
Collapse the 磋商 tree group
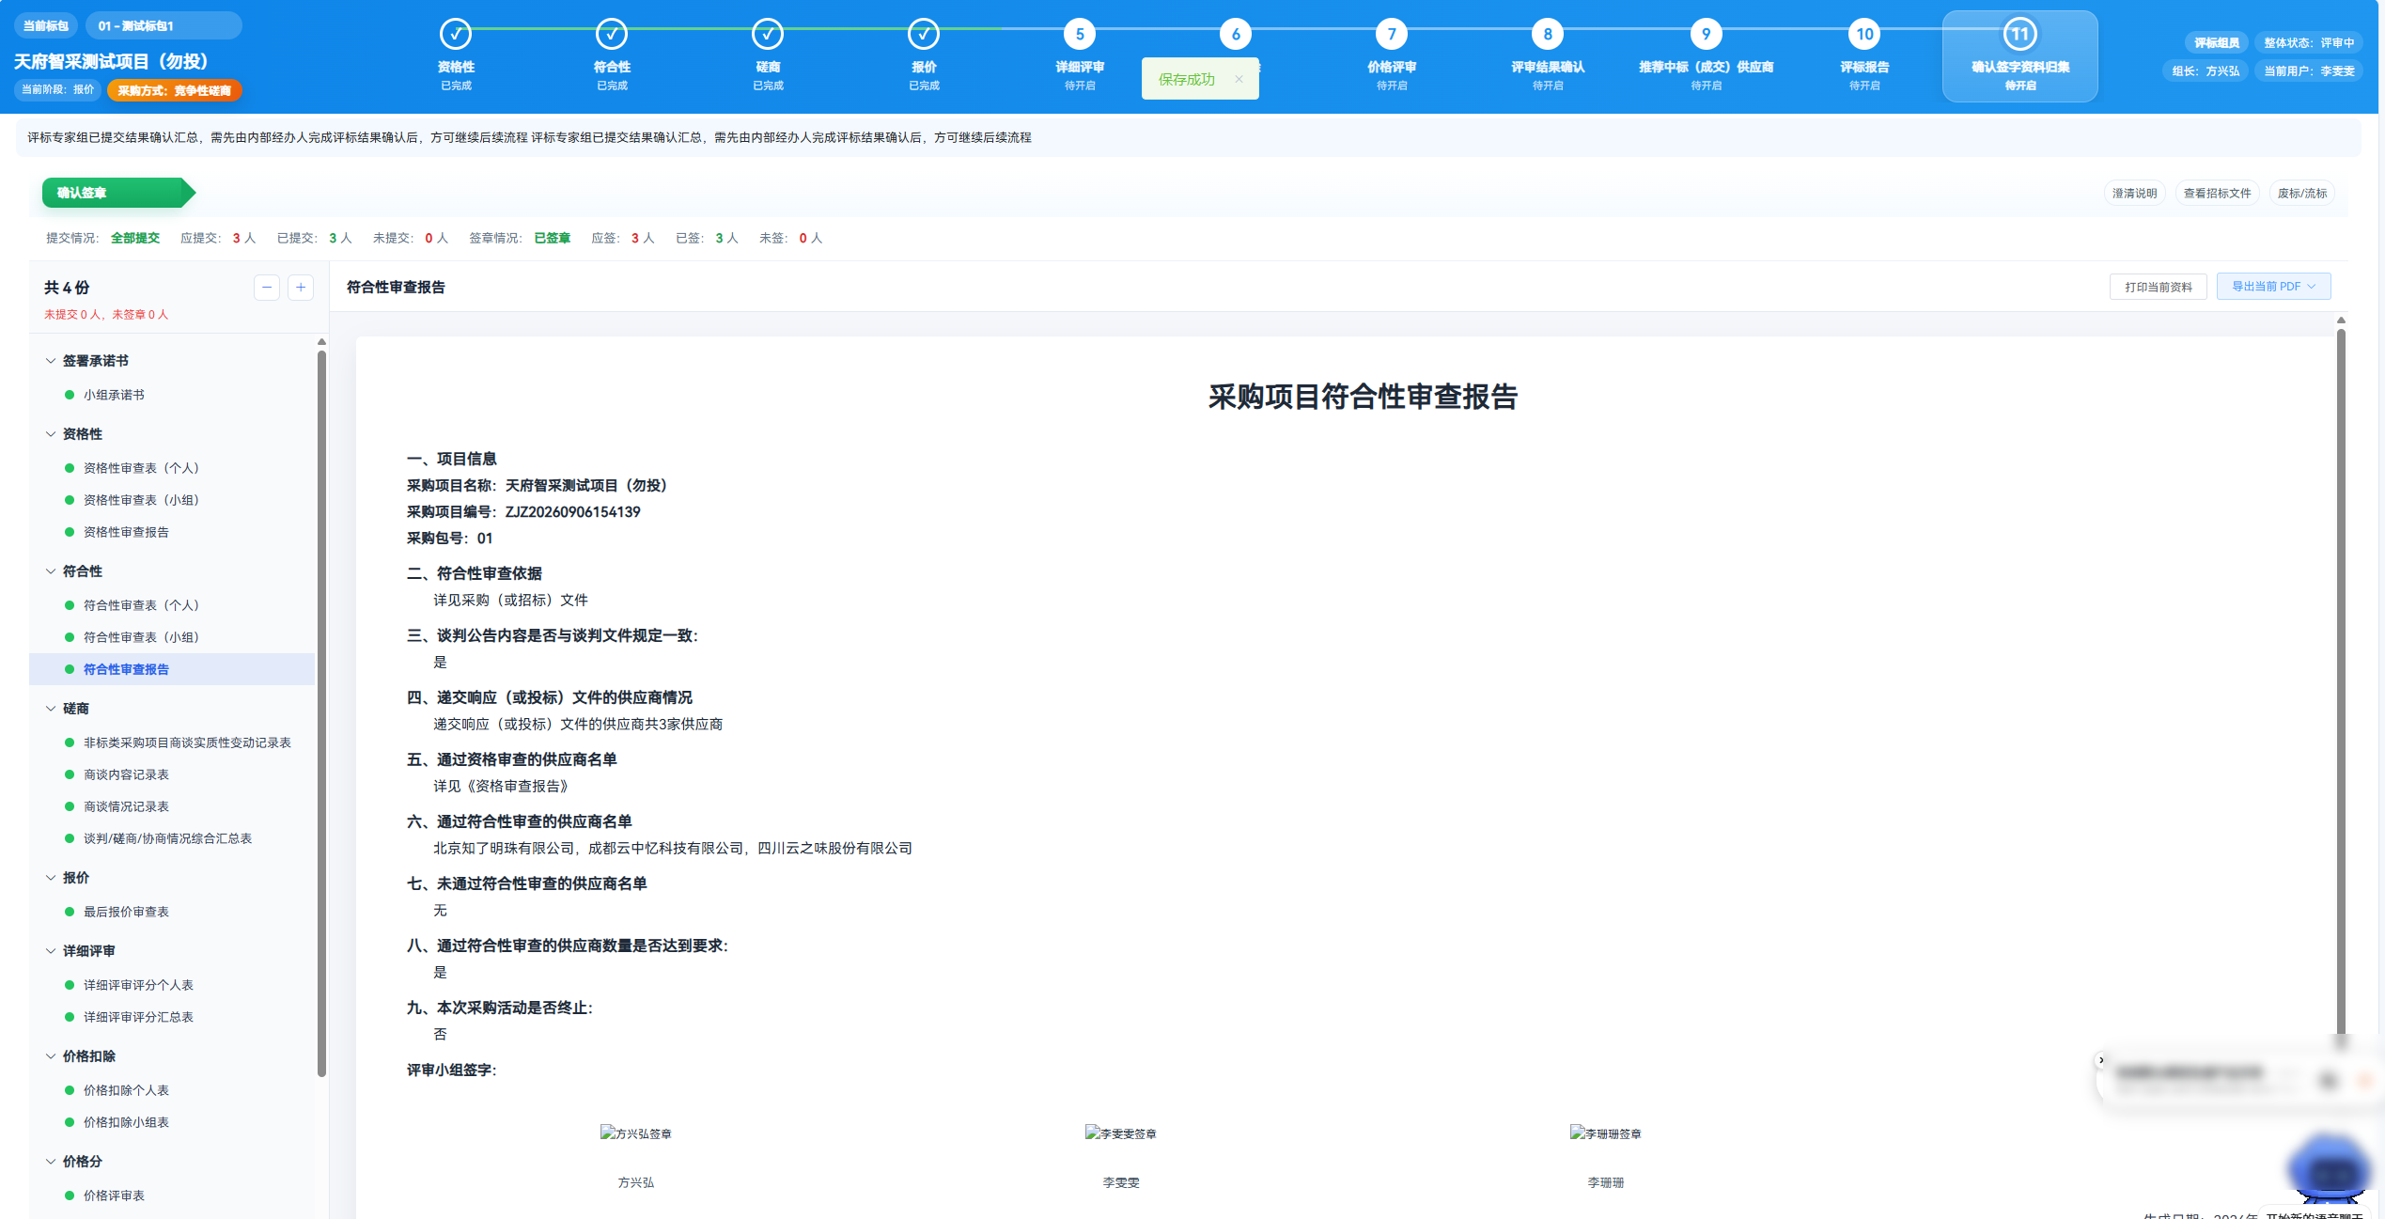(51, 709)
